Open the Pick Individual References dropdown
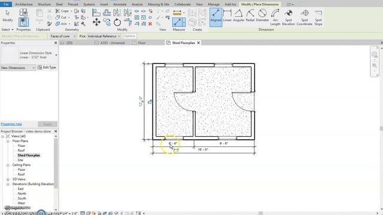383x215 pixels. coord(104,36)
